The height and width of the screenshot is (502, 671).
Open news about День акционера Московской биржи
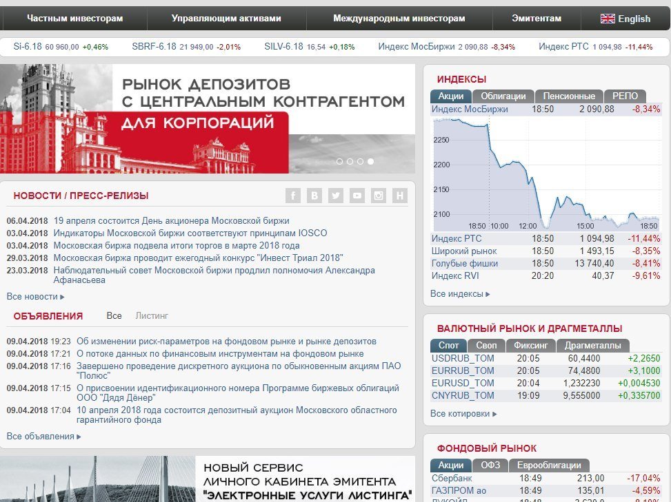point(171,221)
